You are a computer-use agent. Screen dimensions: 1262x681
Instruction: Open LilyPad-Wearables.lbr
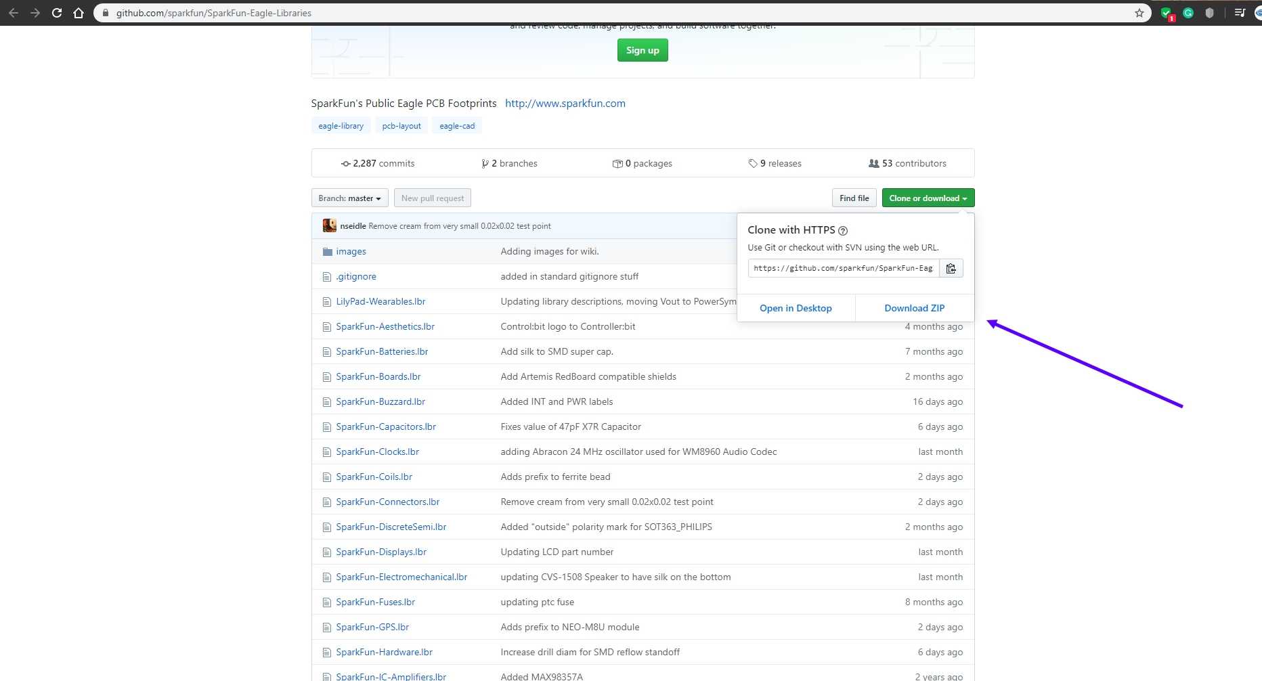(x=380, y=301)
